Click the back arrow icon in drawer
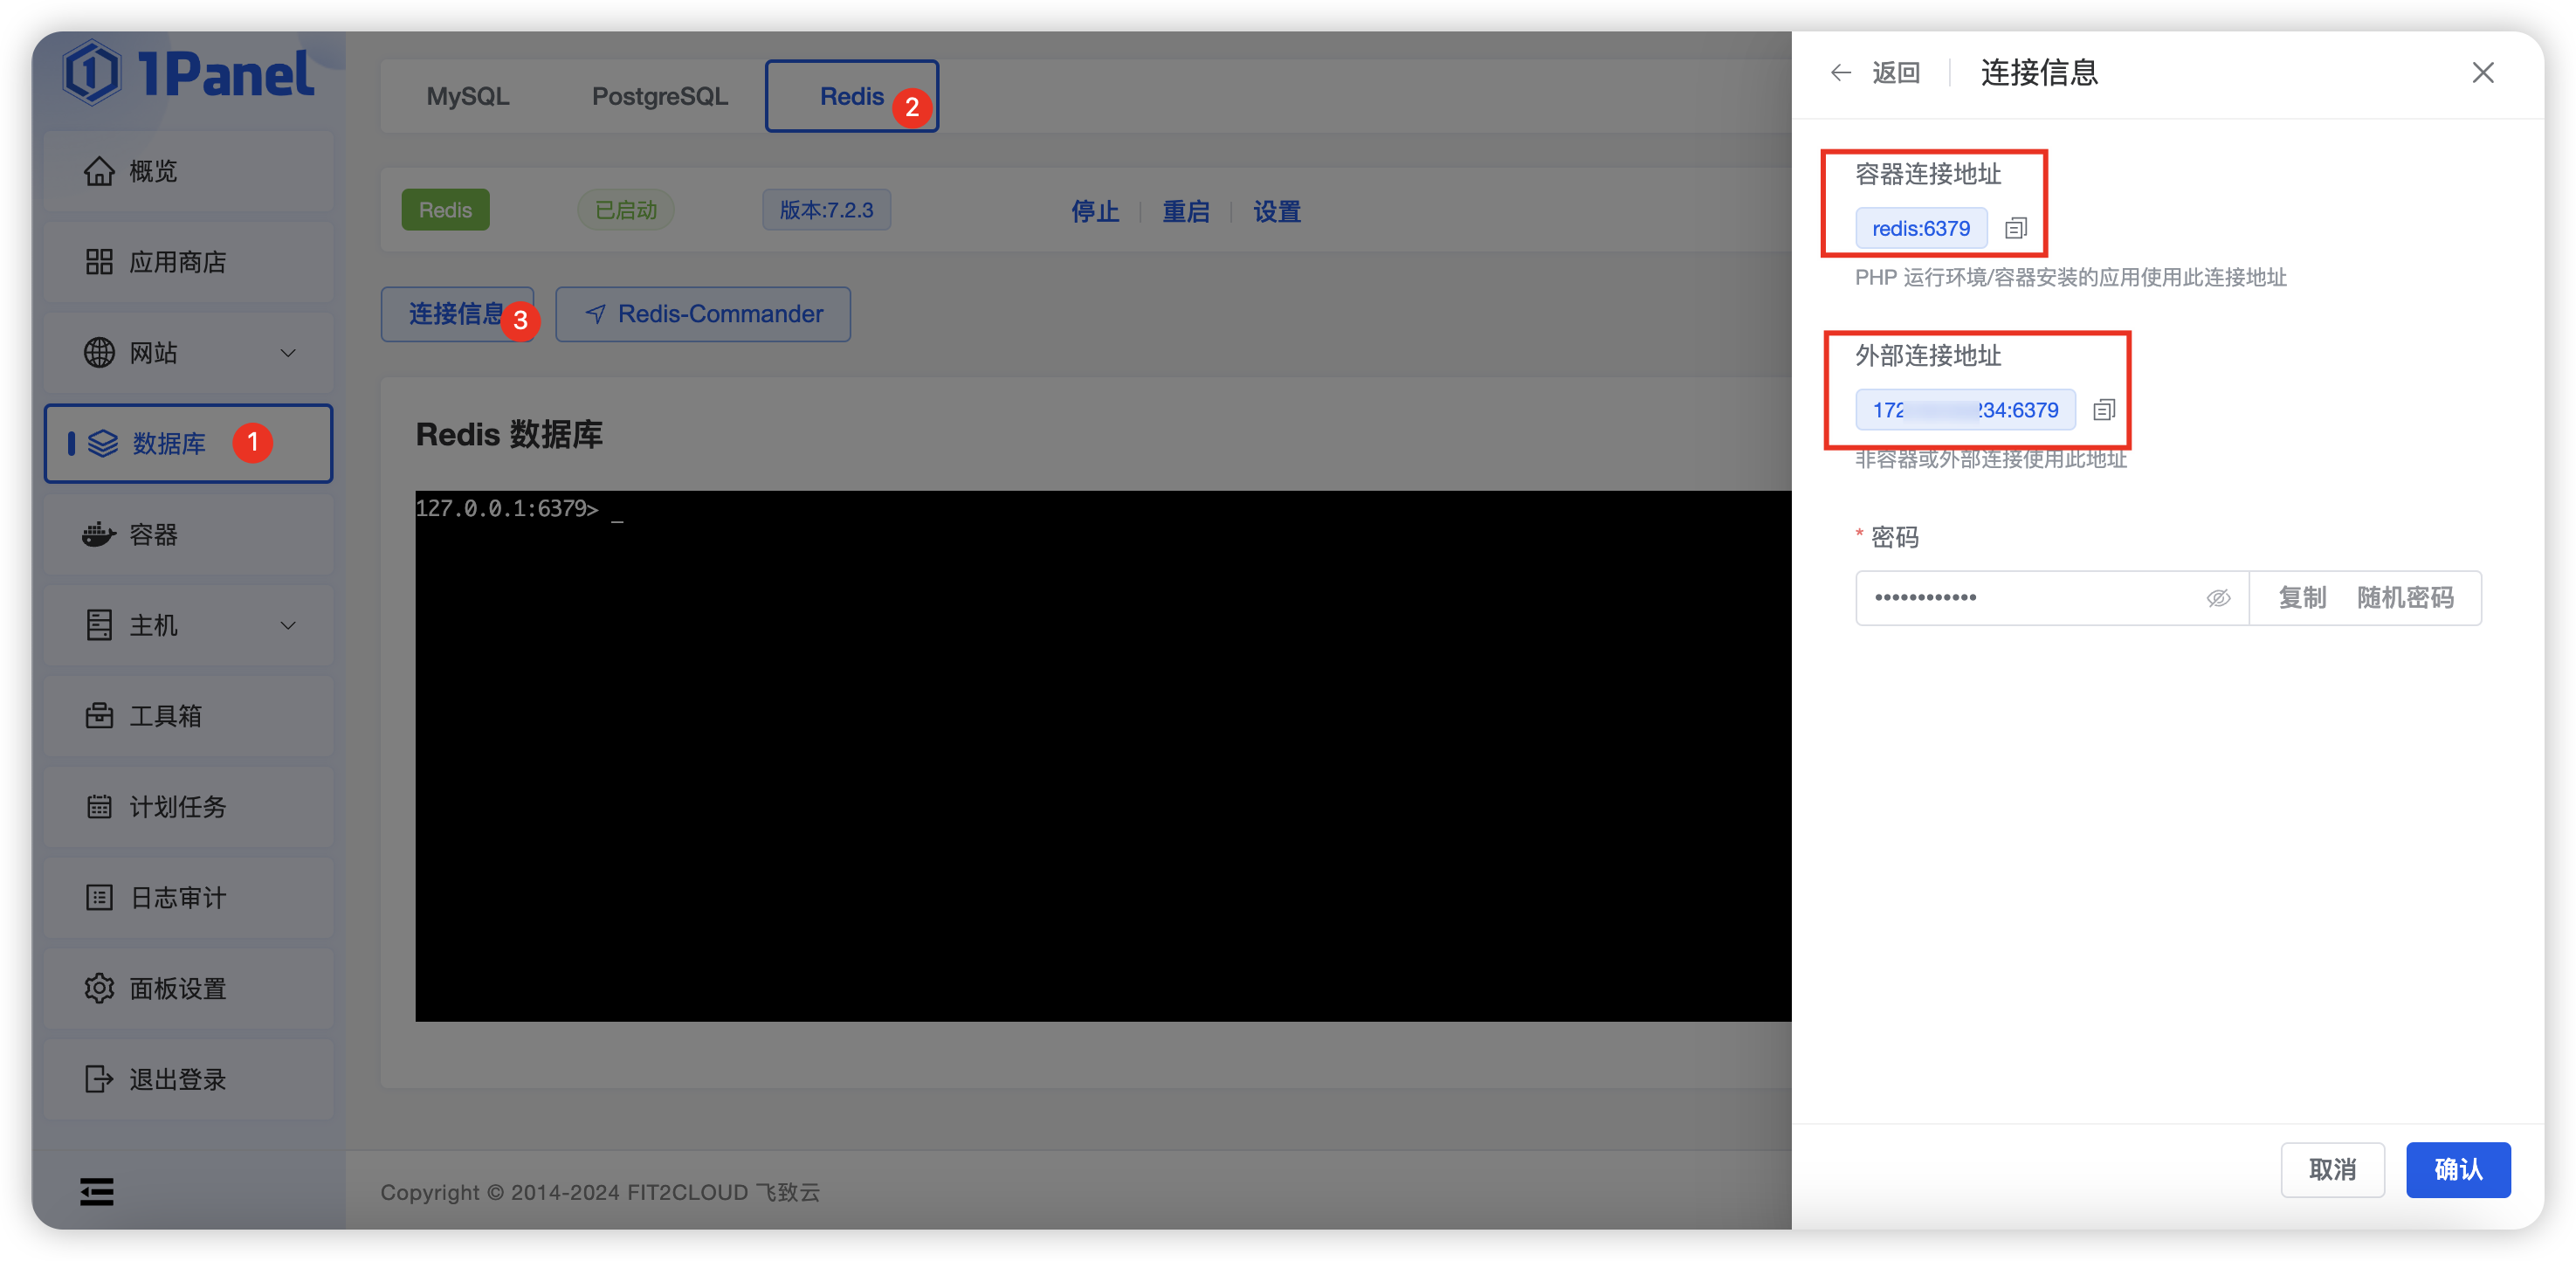 point(1840,73)
